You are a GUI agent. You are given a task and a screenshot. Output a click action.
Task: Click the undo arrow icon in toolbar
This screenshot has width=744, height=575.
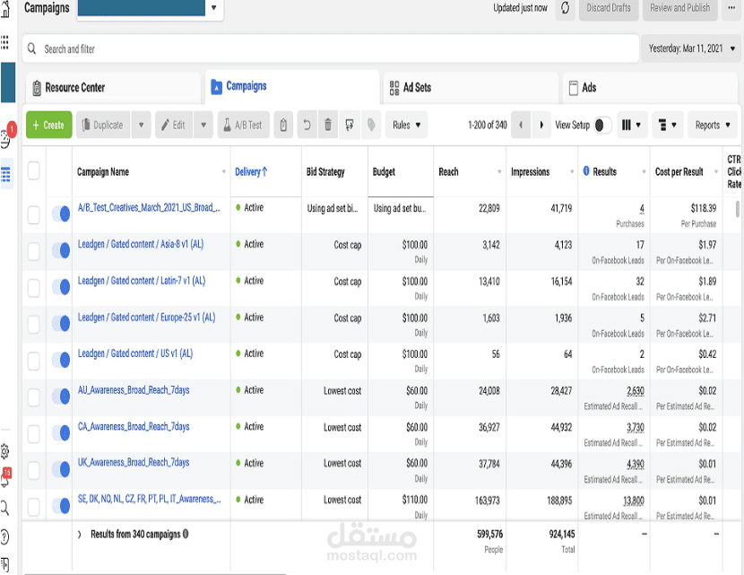point(307,125)
